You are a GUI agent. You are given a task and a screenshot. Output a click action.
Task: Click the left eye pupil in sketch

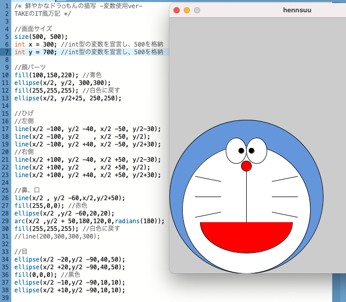click(241, 150)
